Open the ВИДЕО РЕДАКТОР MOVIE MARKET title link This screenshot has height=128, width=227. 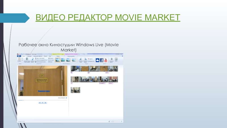click(x=108, y=17)
